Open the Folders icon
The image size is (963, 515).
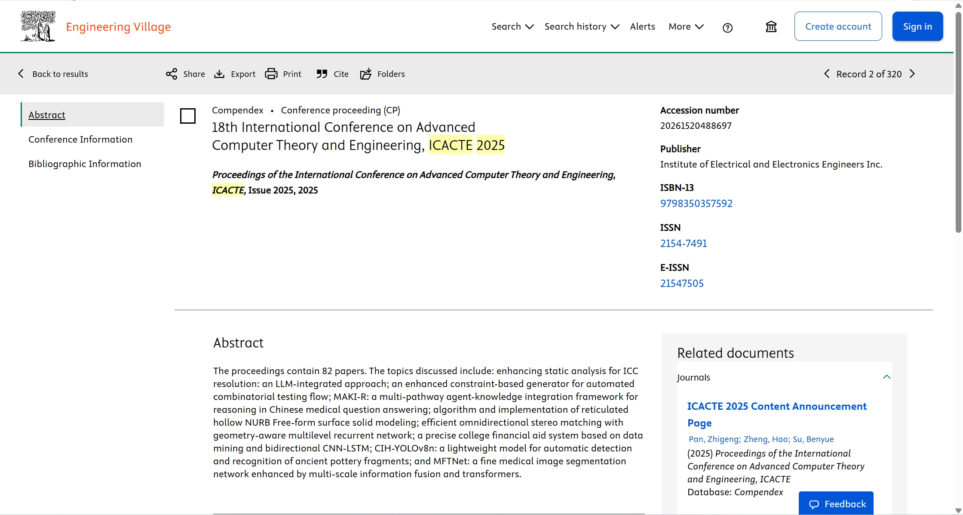tap(366, 74)
